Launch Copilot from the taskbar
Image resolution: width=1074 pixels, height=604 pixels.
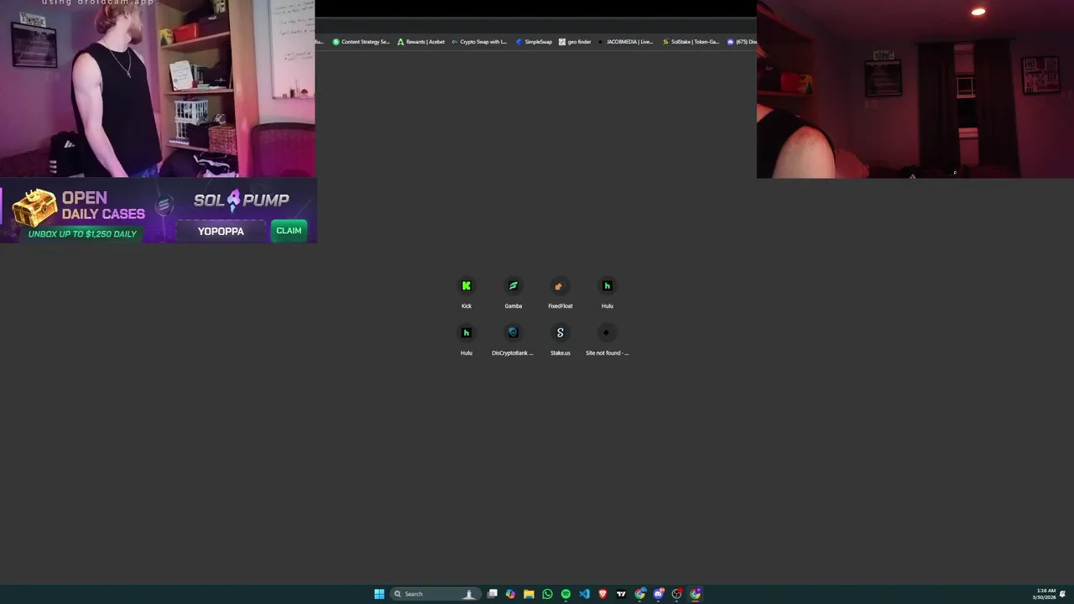coord(510,594)
